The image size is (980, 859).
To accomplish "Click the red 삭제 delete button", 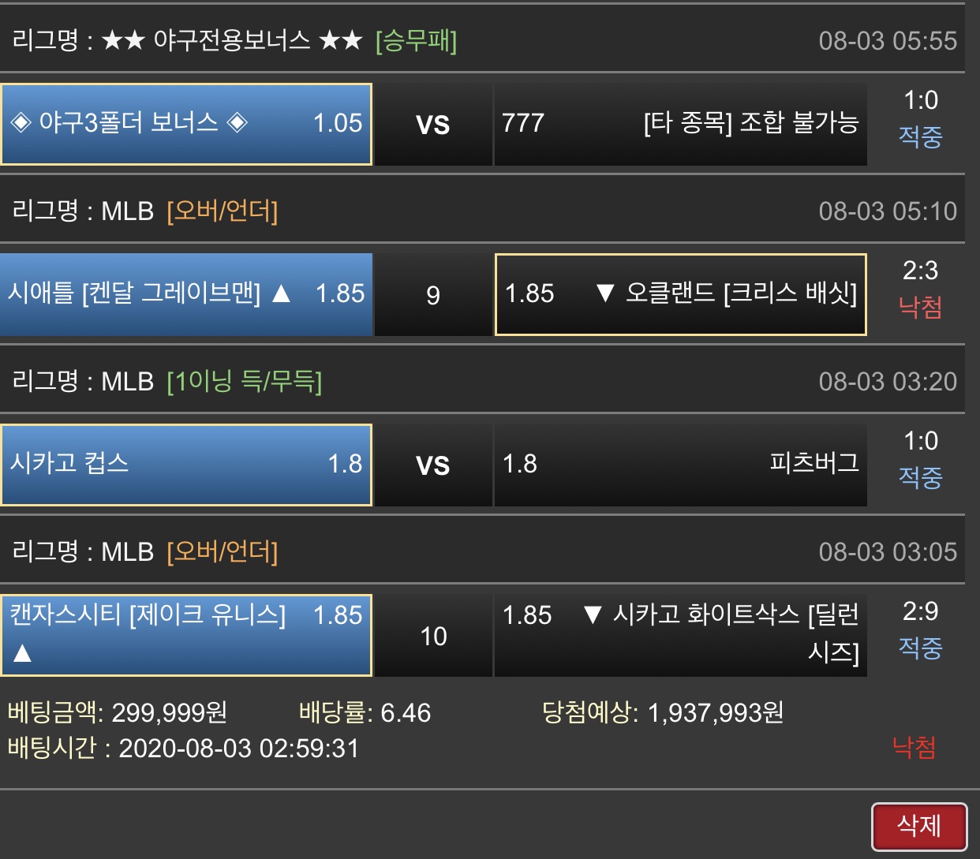I will pos(919,827).
